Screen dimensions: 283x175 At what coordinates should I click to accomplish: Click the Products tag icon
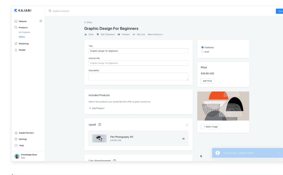point(16,27)
